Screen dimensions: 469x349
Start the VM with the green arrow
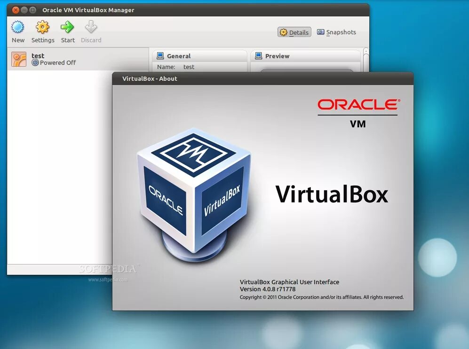coord(67,27)
